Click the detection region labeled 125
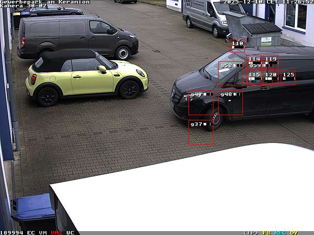 click(288, 78)
